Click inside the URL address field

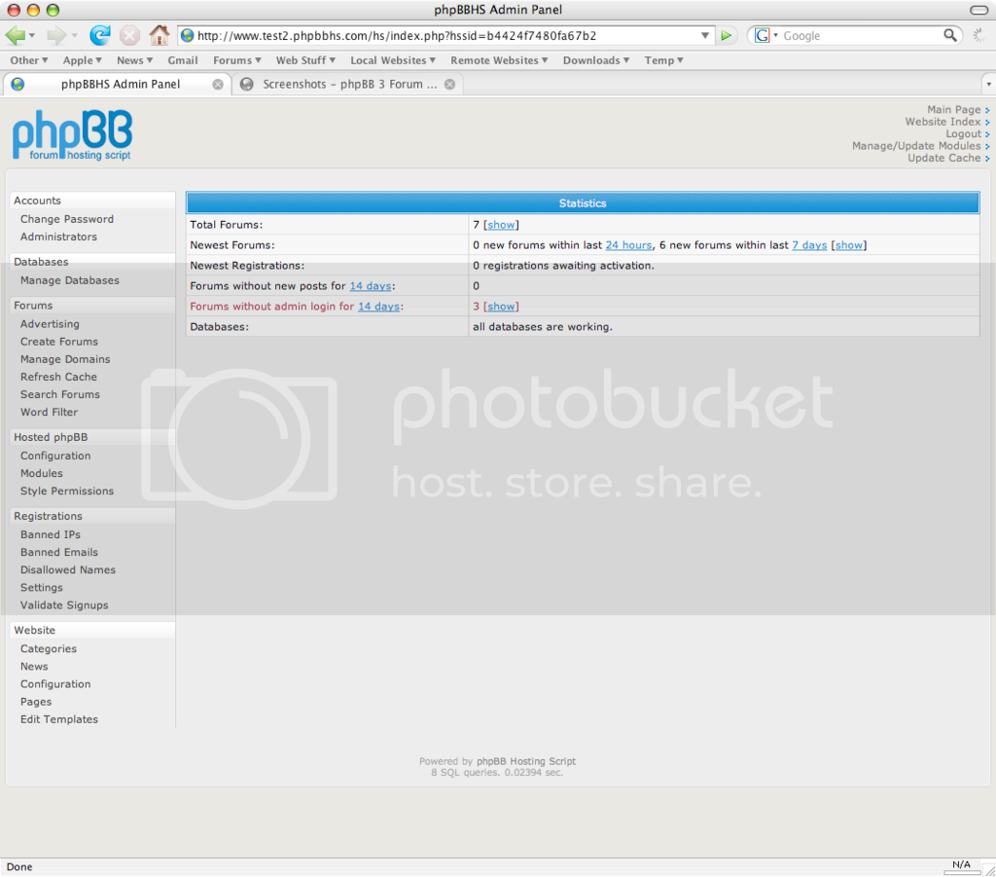438,35
